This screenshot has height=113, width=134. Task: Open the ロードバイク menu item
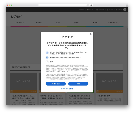pos(20,22)
